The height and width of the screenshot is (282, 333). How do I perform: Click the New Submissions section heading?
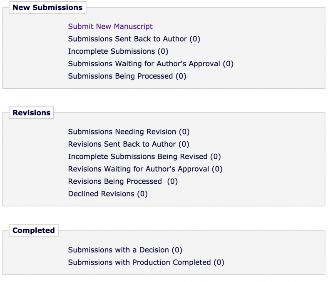(47, 7)
